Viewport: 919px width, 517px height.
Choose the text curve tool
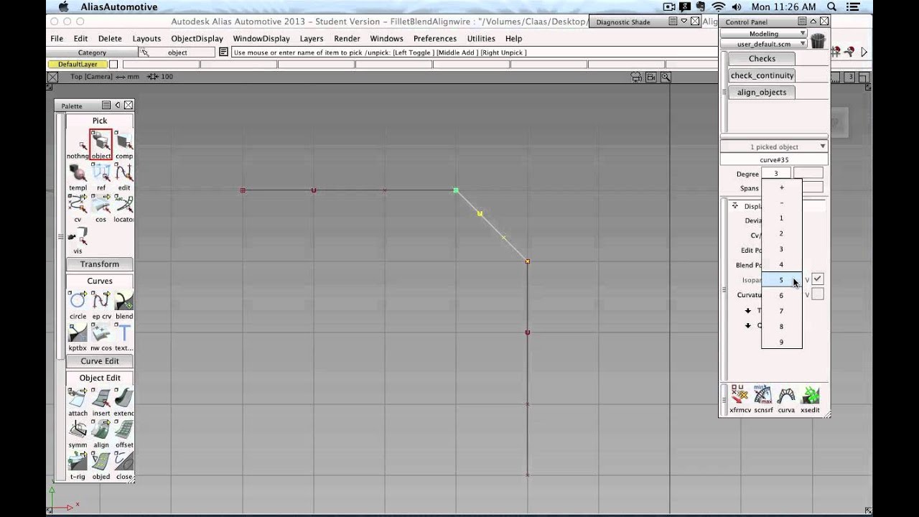point(123,336)
